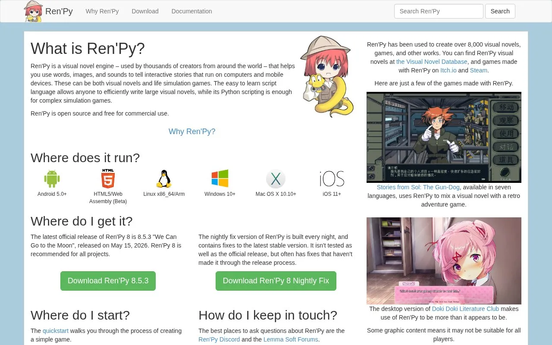Open the Why Ren'Py navbar item
The width and height of the screenshot is (552, 345).
(x=102, y=11)
